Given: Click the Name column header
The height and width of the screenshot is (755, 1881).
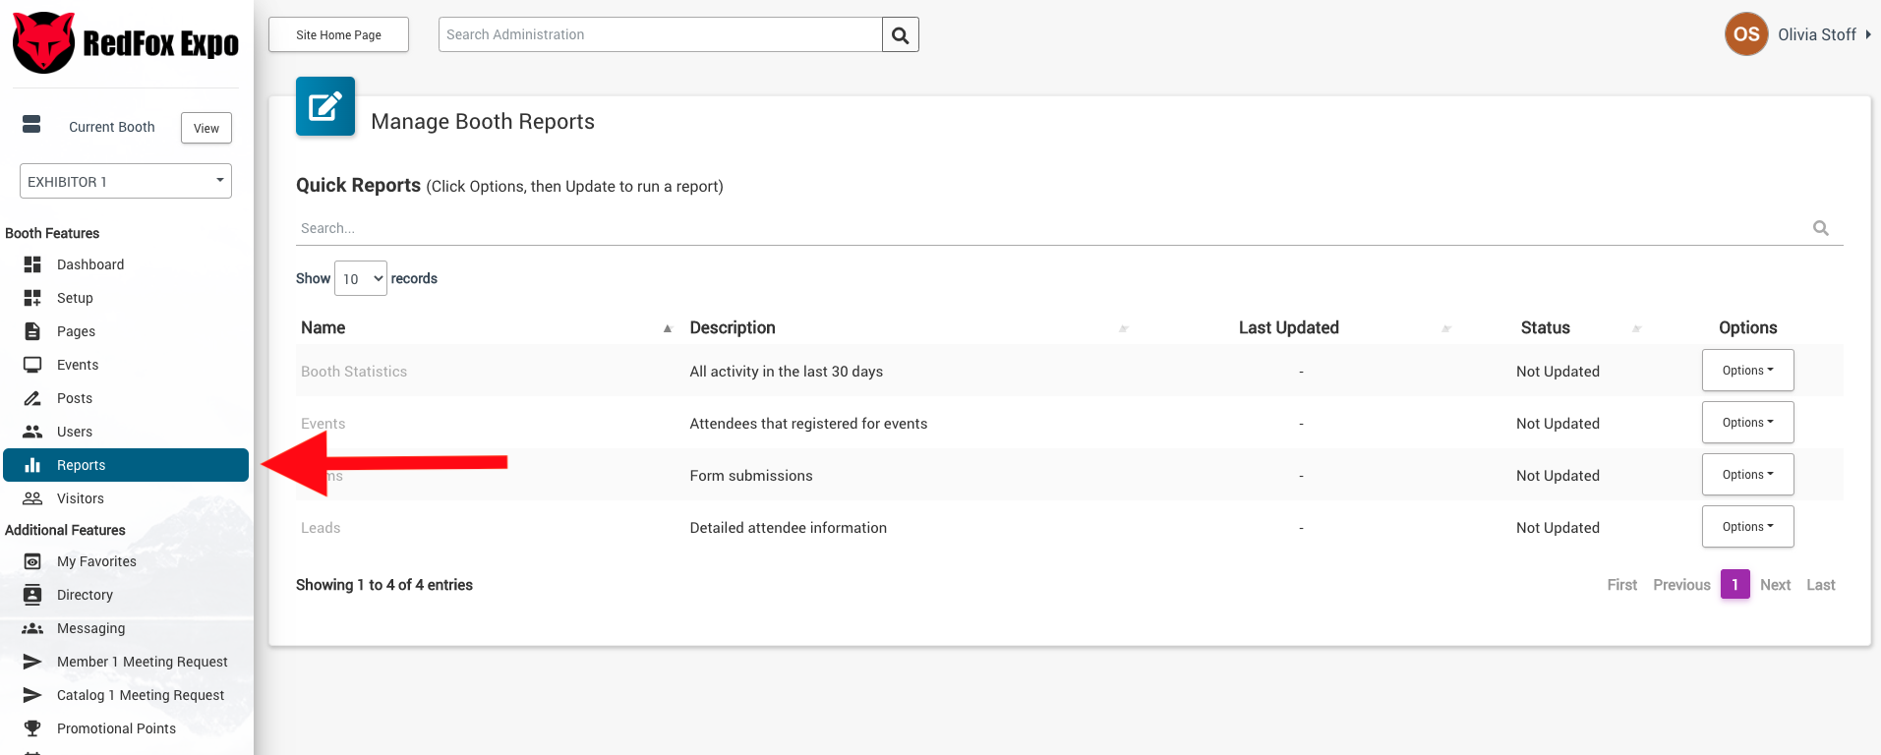Looking at the screenshot, I should coord(323,327).
